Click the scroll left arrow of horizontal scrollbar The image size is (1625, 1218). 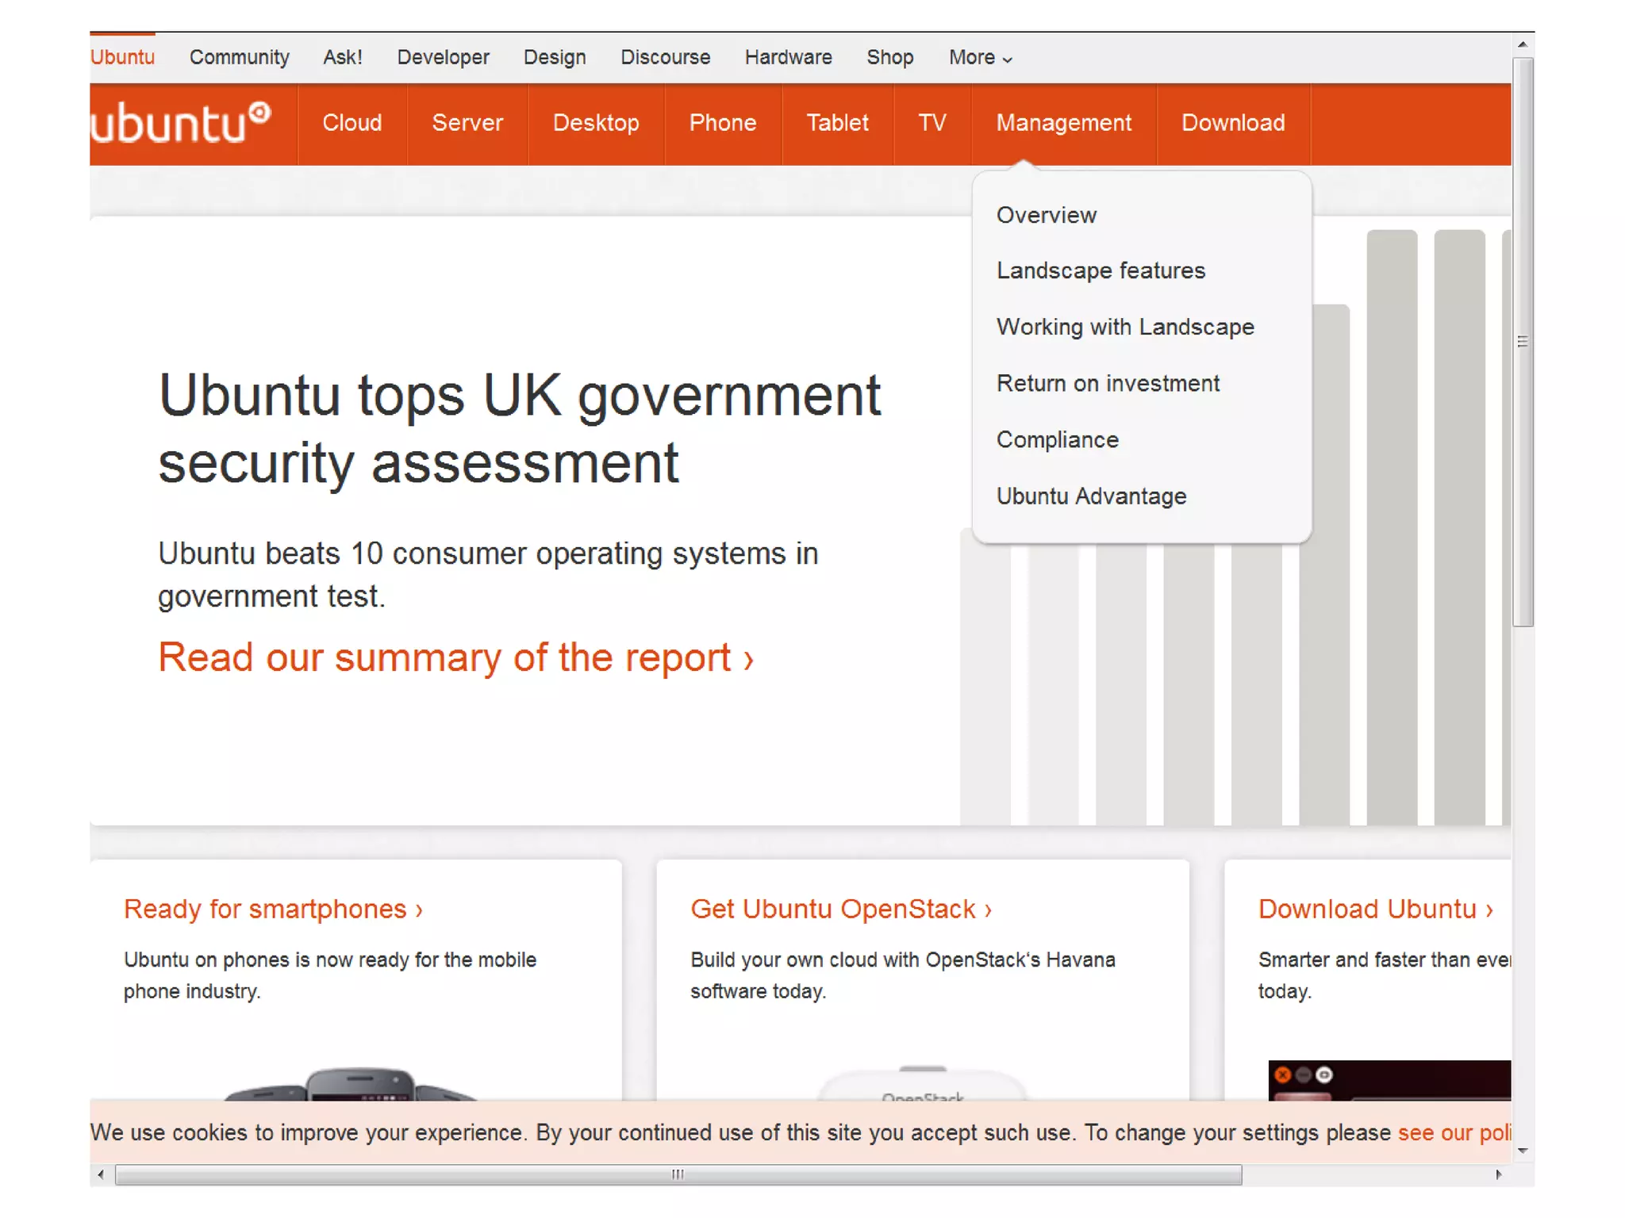click(101, 1174)
